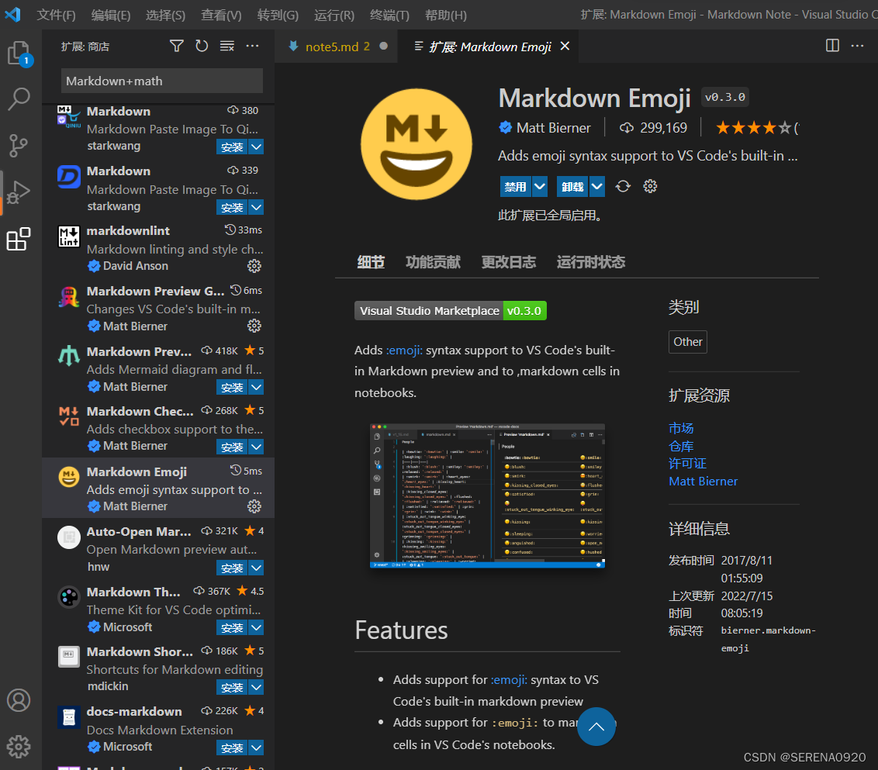Viewport: 878px width, 770px height.
Task: Expand install dropdown for Markdown 339 row
Action: point(256,208)
